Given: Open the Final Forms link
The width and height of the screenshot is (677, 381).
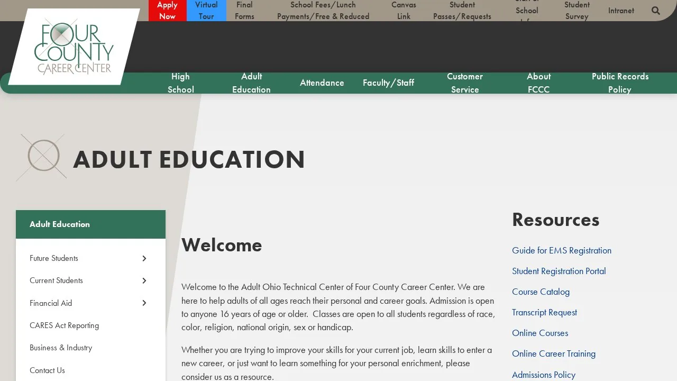Looking at the screenshot, I should point(244,11).
